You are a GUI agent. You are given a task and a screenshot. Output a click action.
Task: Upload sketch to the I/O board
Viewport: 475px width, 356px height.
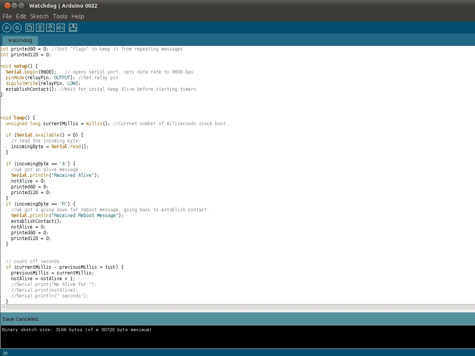(x=61, y=28)
